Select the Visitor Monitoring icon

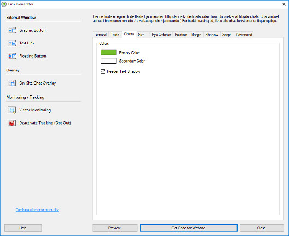click(12, 110)
